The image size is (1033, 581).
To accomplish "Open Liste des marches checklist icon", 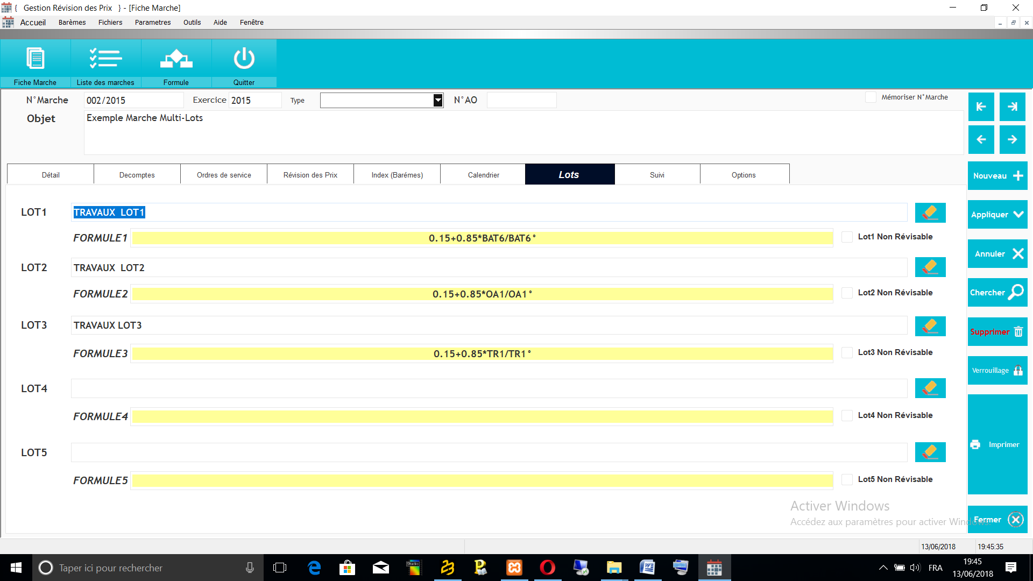I will (105, 59).
